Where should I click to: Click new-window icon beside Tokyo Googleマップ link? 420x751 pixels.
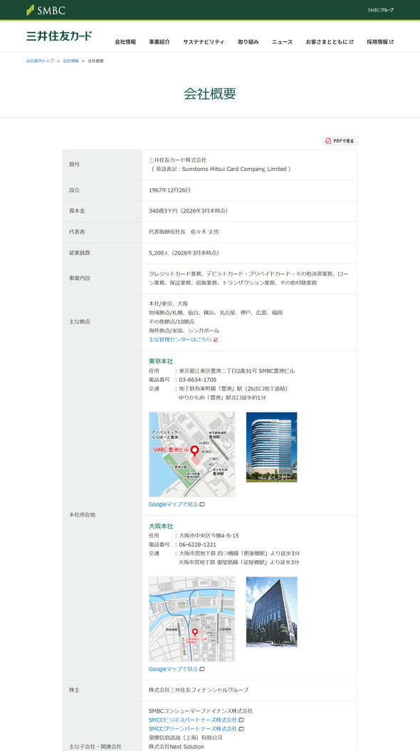tap(202, 504)
